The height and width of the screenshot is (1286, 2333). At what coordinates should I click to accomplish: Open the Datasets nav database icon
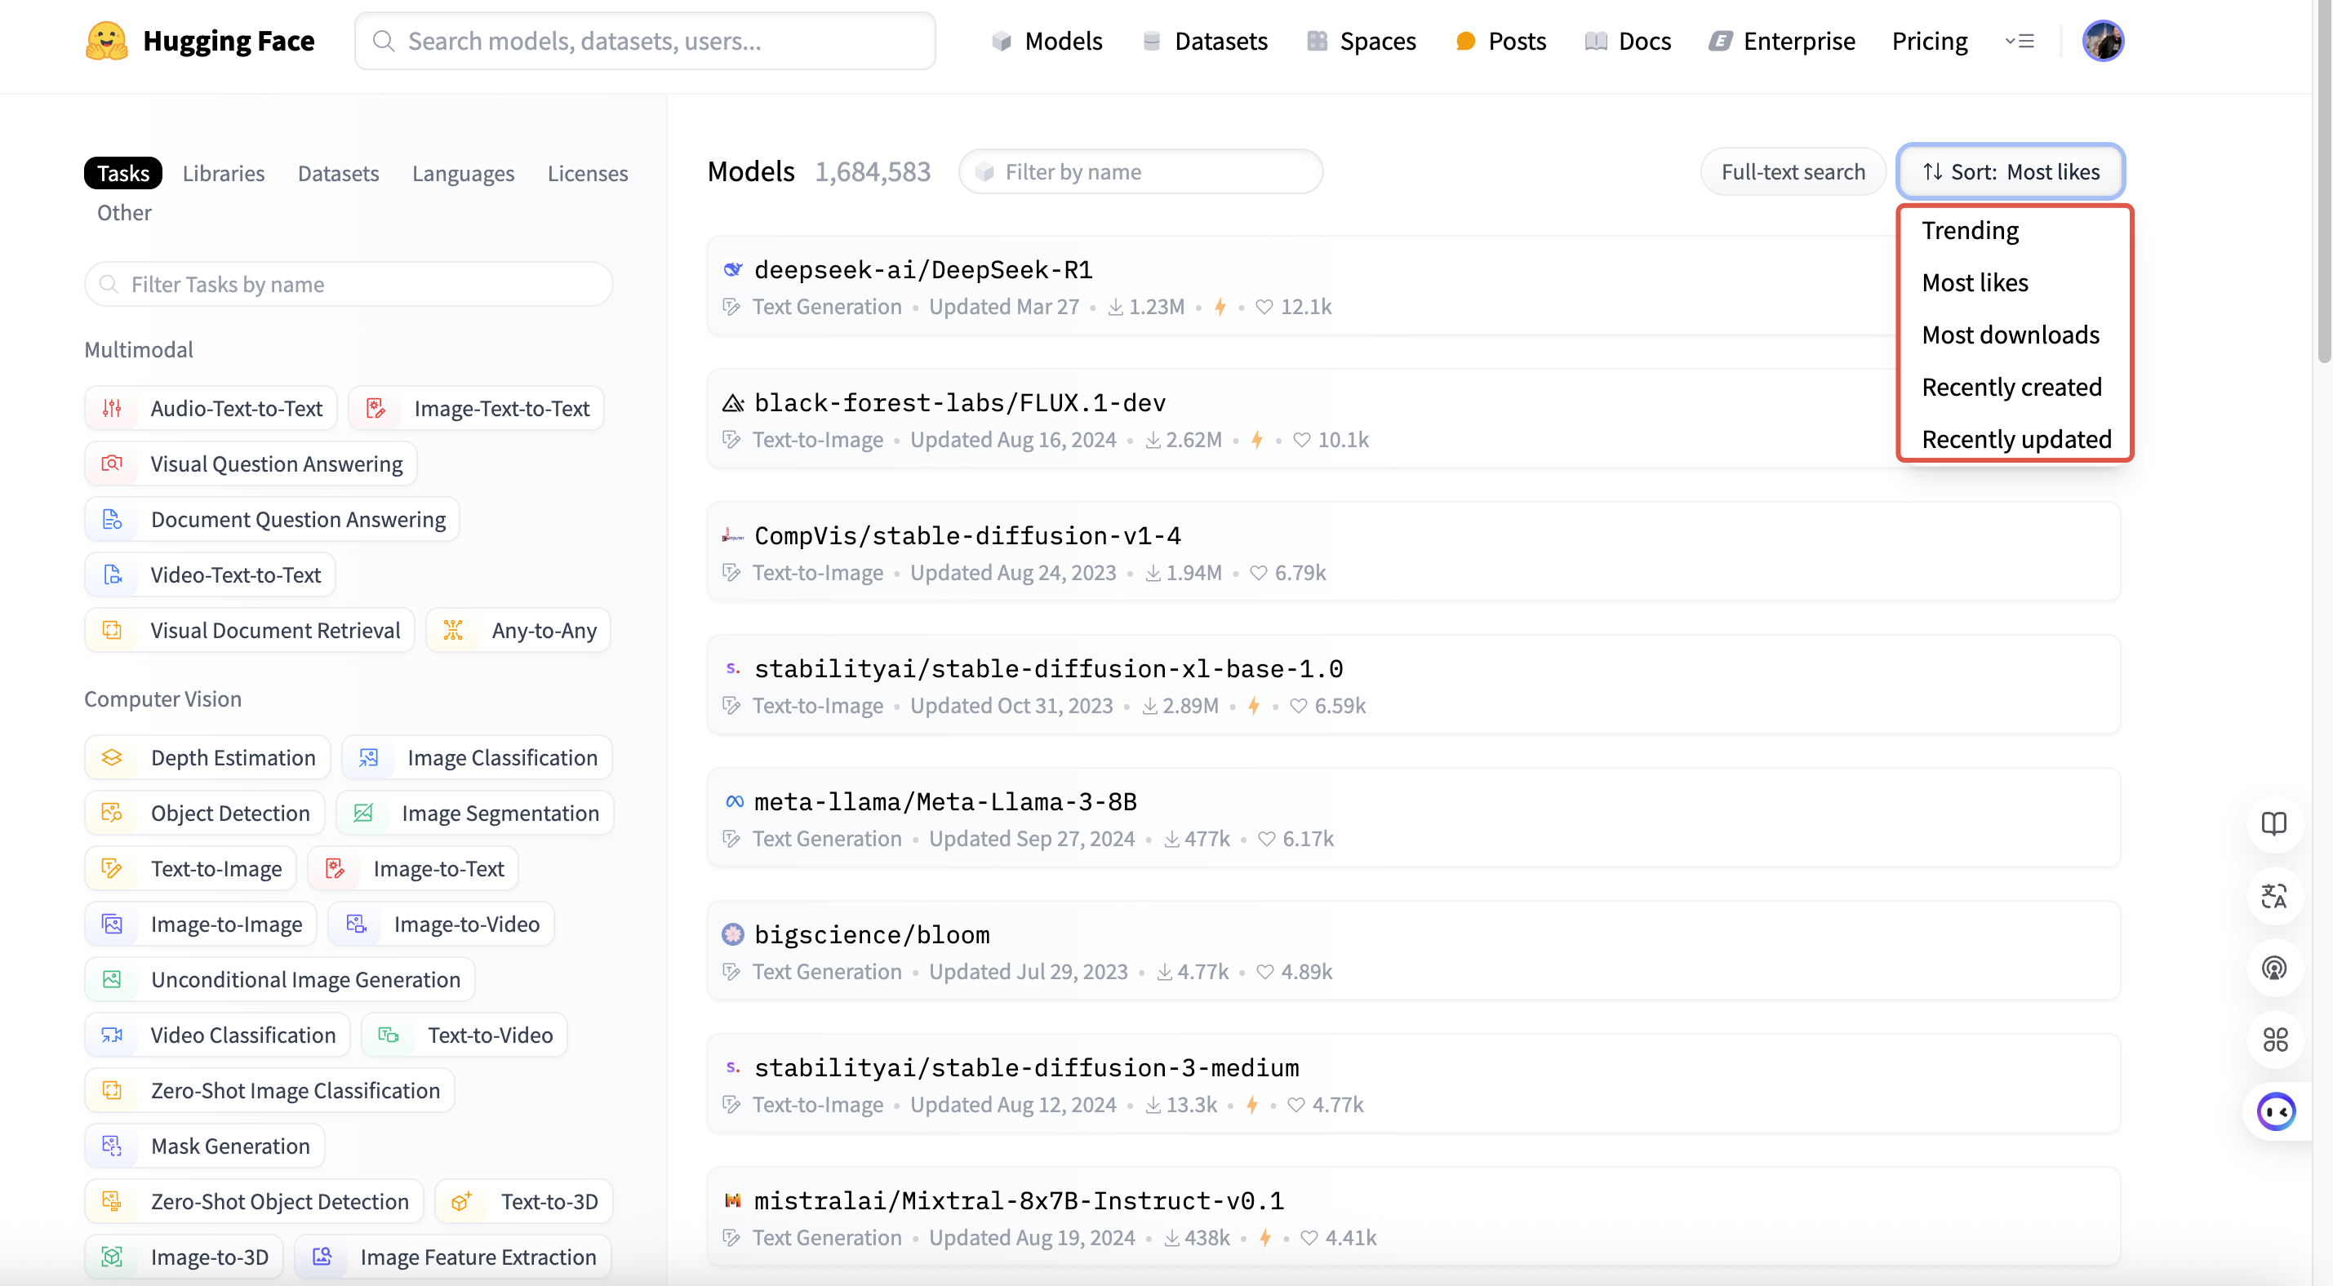pos(1151,41)
